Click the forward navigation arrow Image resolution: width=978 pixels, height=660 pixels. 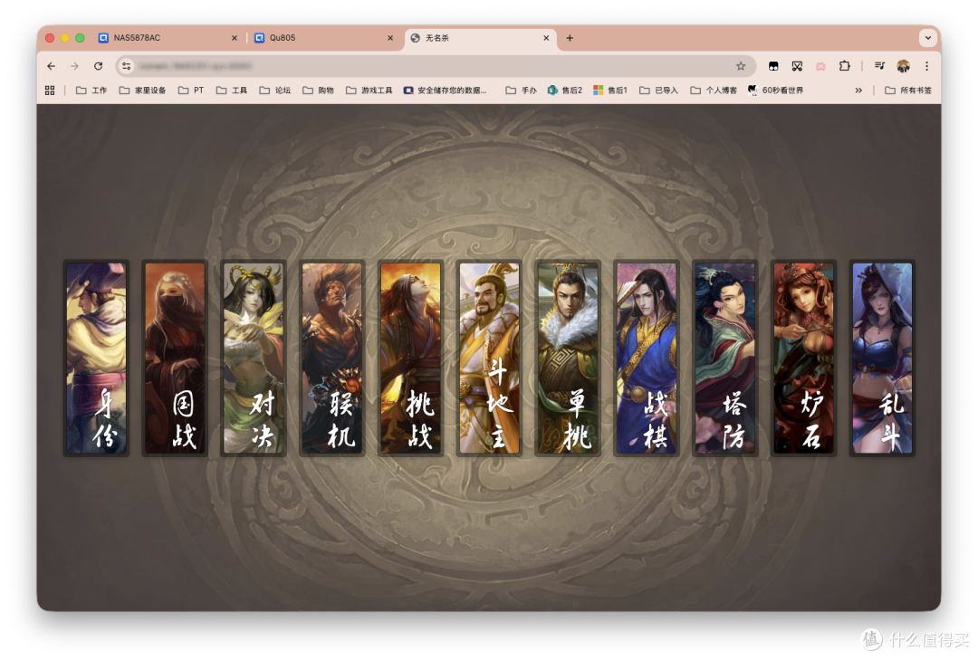tap(75, 66)
